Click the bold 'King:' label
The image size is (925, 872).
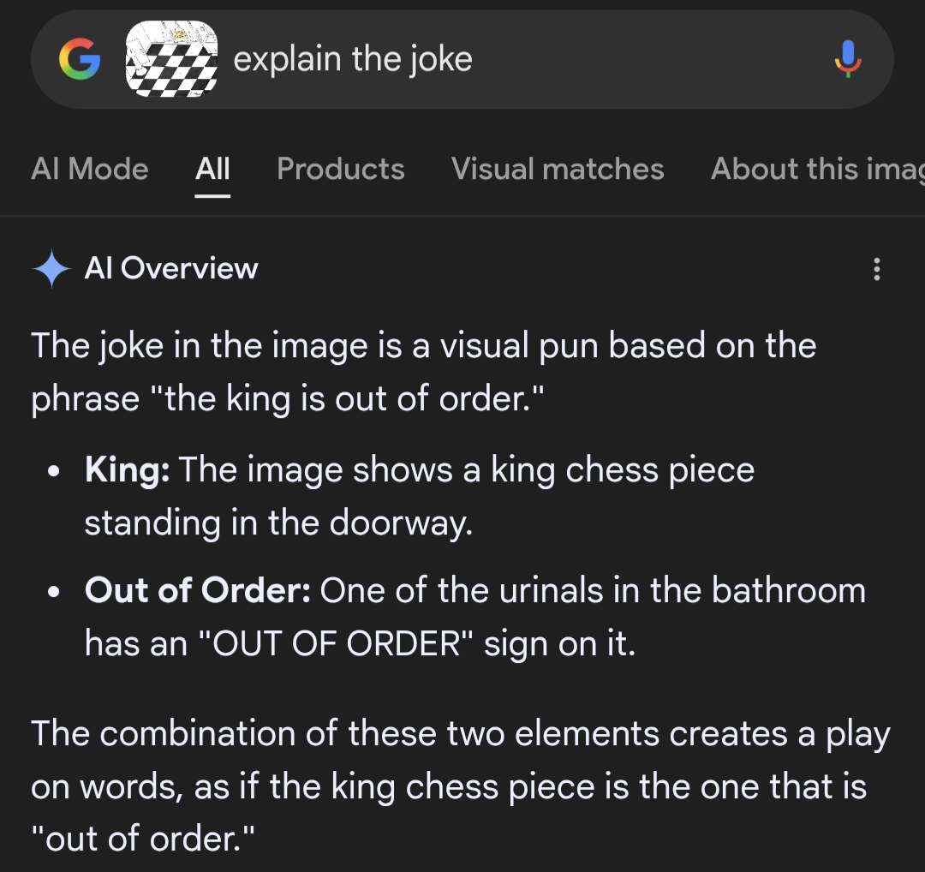coord(127,470)
